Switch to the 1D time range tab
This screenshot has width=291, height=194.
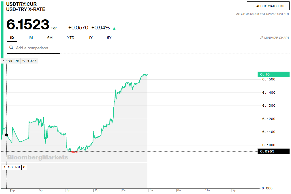coord(12,38)
